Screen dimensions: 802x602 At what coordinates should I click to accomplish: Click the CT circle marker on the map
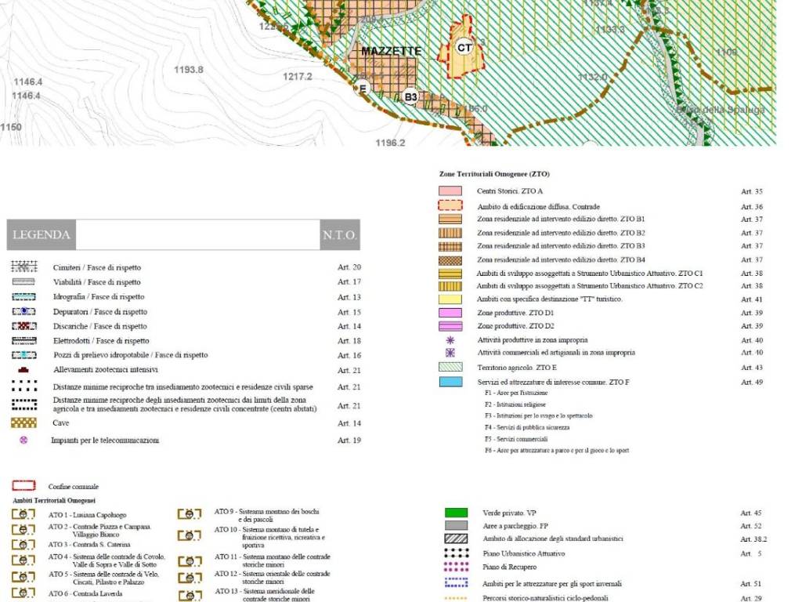pyautogui.click(x=464, y=48)
